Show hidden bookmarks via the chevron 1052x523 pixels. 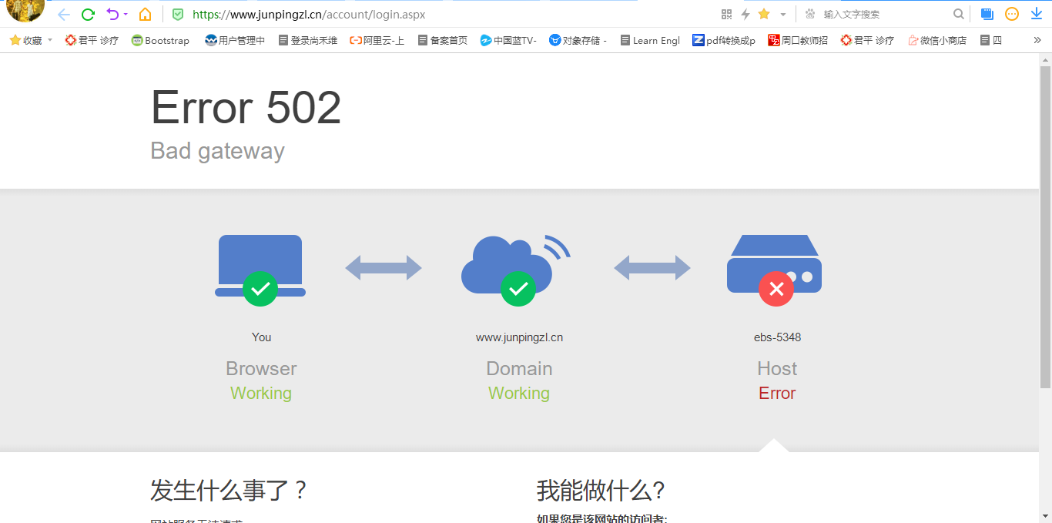1037,40
